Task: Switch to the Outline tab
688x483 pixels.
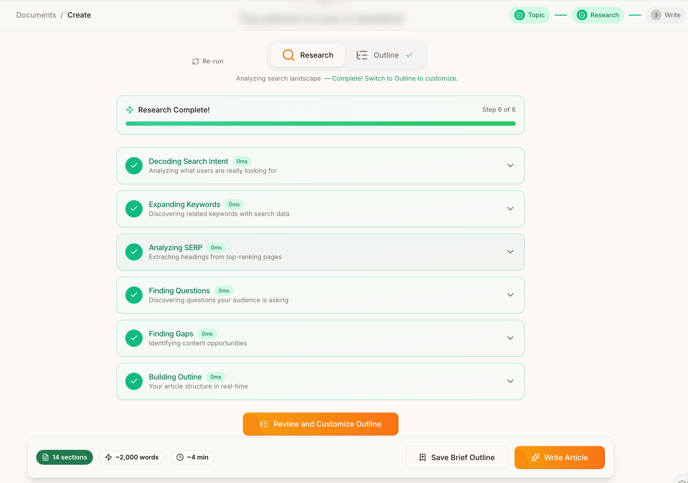Action: [385, 55]
